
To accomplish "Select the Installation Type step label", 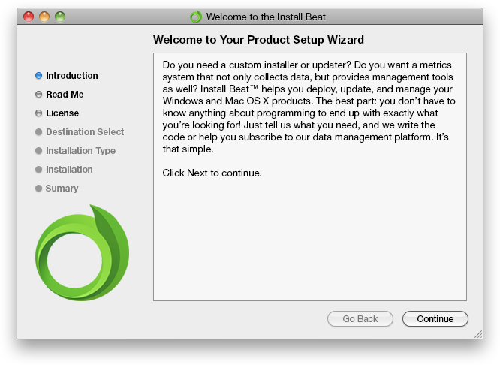I will click(x=80, y=151).
